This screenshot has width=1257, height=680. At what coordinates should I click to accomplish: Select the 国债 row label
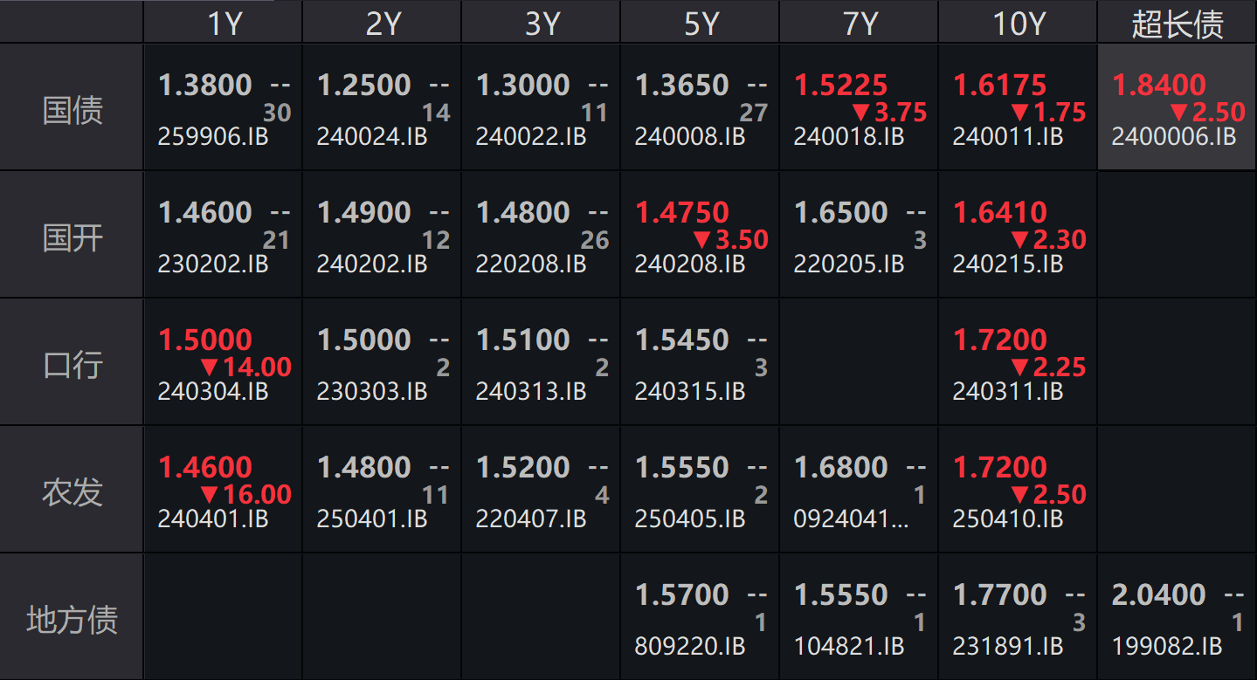pos(73,110)
